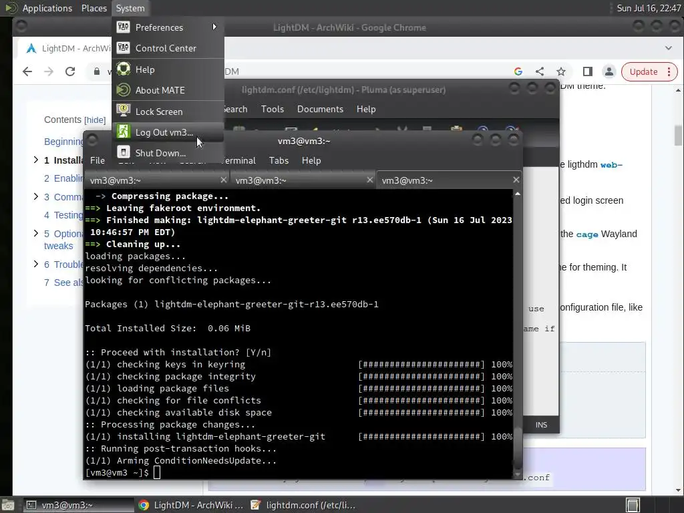The height and width of the screenshot is (513, 684).
Task: Open the 2 Enabling contents link
Action: [x=63, y=178]
